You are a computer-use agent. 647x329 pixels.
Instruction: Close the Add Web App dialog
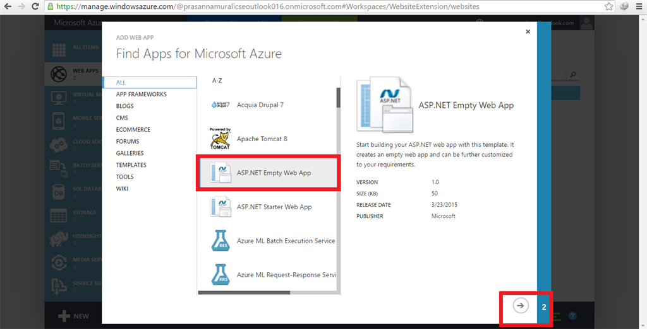528,32
